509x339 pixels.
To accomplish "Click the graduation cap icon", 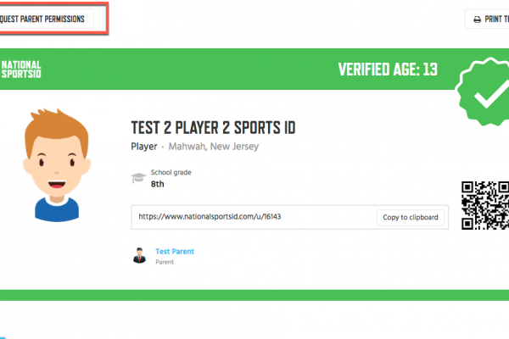I will point(138,178).
